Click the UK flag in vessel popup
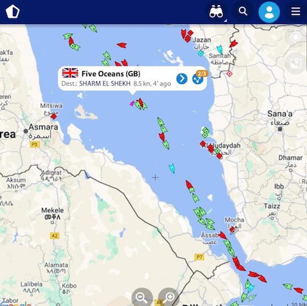Screen dimensions: 307x306 coord(70,73)
